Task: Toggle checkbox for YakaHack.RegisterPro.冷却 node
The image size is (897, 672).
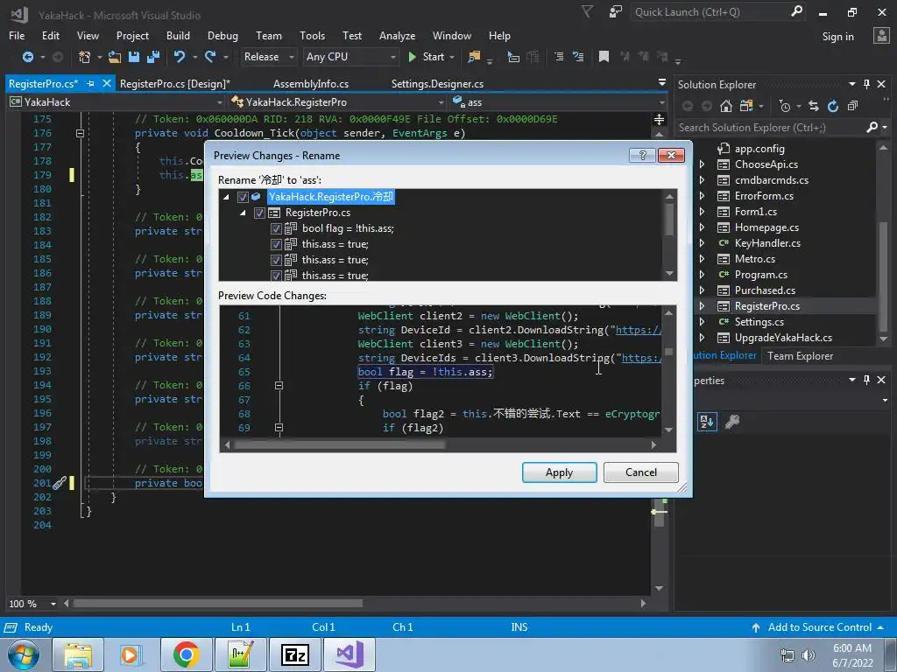Action: (x=243, y=197)
